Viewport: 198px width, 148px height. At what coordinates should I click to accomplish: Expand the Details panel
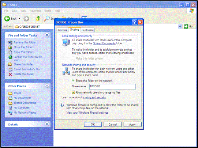click(47, 124)
